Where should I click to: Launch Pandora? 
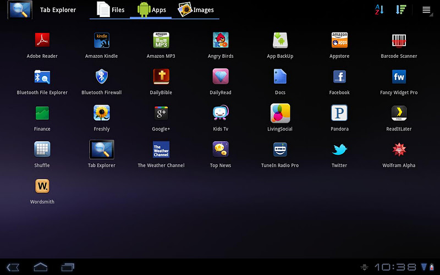(x=339, y=113)
